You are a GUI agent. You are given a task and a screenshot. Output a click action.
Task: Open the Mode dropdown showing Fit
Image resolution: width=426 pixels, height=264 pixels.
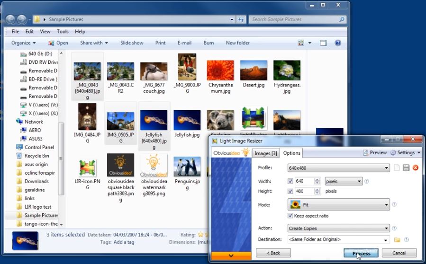[338, 204]
